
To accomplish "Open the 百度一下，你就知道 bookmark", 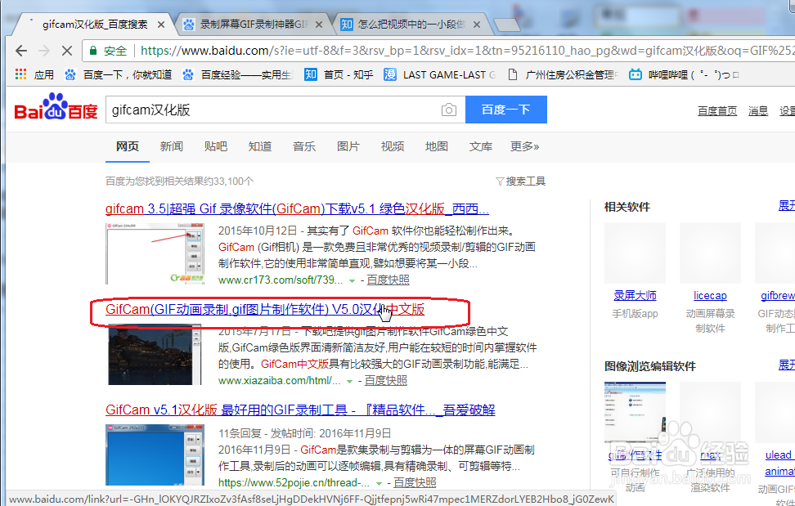I will pos(118,75).
